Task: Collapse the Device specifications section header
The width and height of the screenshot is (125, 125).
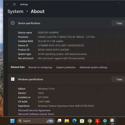Action: (x=66, y=23)
